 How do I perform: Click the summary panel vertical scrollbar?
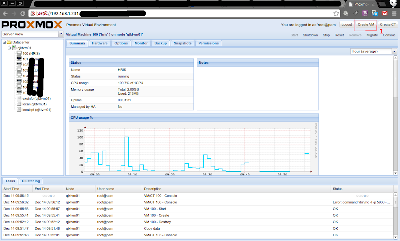(395, 79)
